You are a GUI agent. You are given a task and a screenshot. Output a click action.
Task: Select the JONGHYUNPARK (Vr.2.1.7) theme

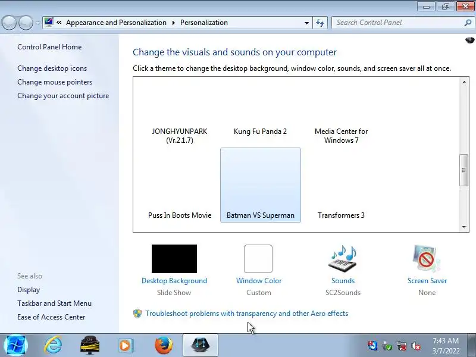point(180,136)
